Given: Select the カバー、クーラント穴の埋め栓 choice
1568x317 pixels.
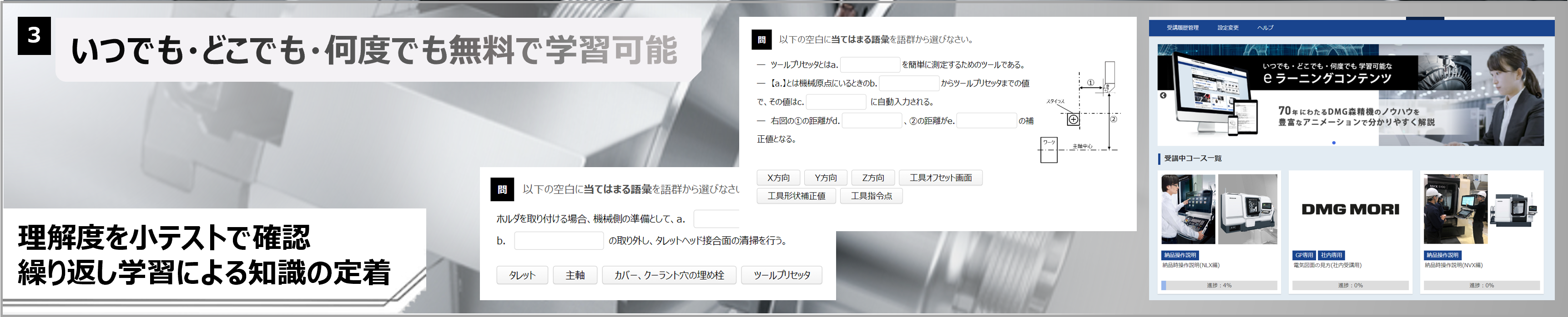Looking at the screenshot, I should pos(669,275).
